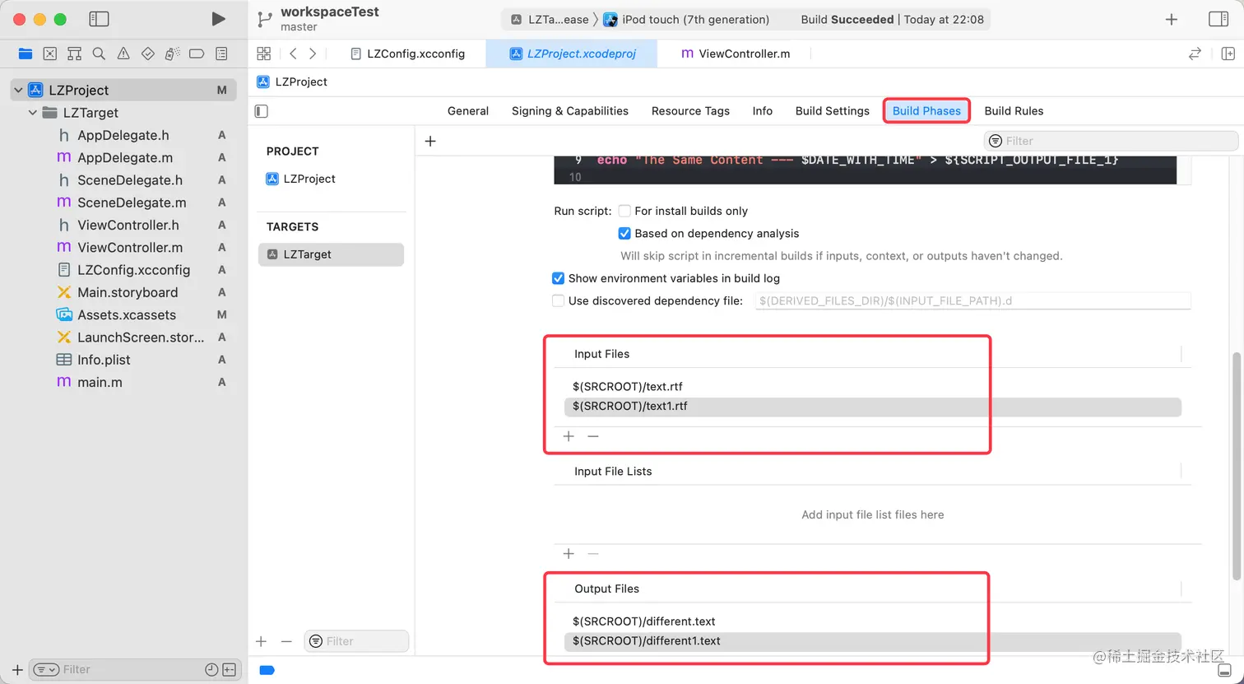
Task: Remove the selected target
Action: 286,641
